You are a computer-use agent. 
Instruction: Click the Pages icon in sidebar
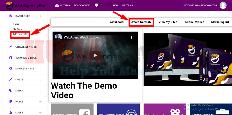click(11, 101)
